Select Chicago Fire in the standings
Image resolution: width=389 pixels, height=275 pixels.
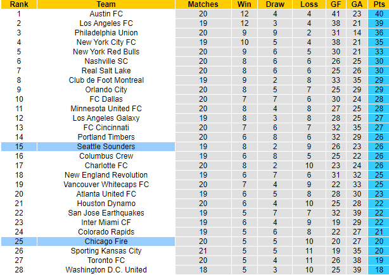coord(106,241)
